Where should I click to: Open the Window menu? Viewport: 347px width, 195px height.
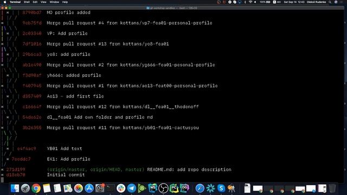(54, 2)
